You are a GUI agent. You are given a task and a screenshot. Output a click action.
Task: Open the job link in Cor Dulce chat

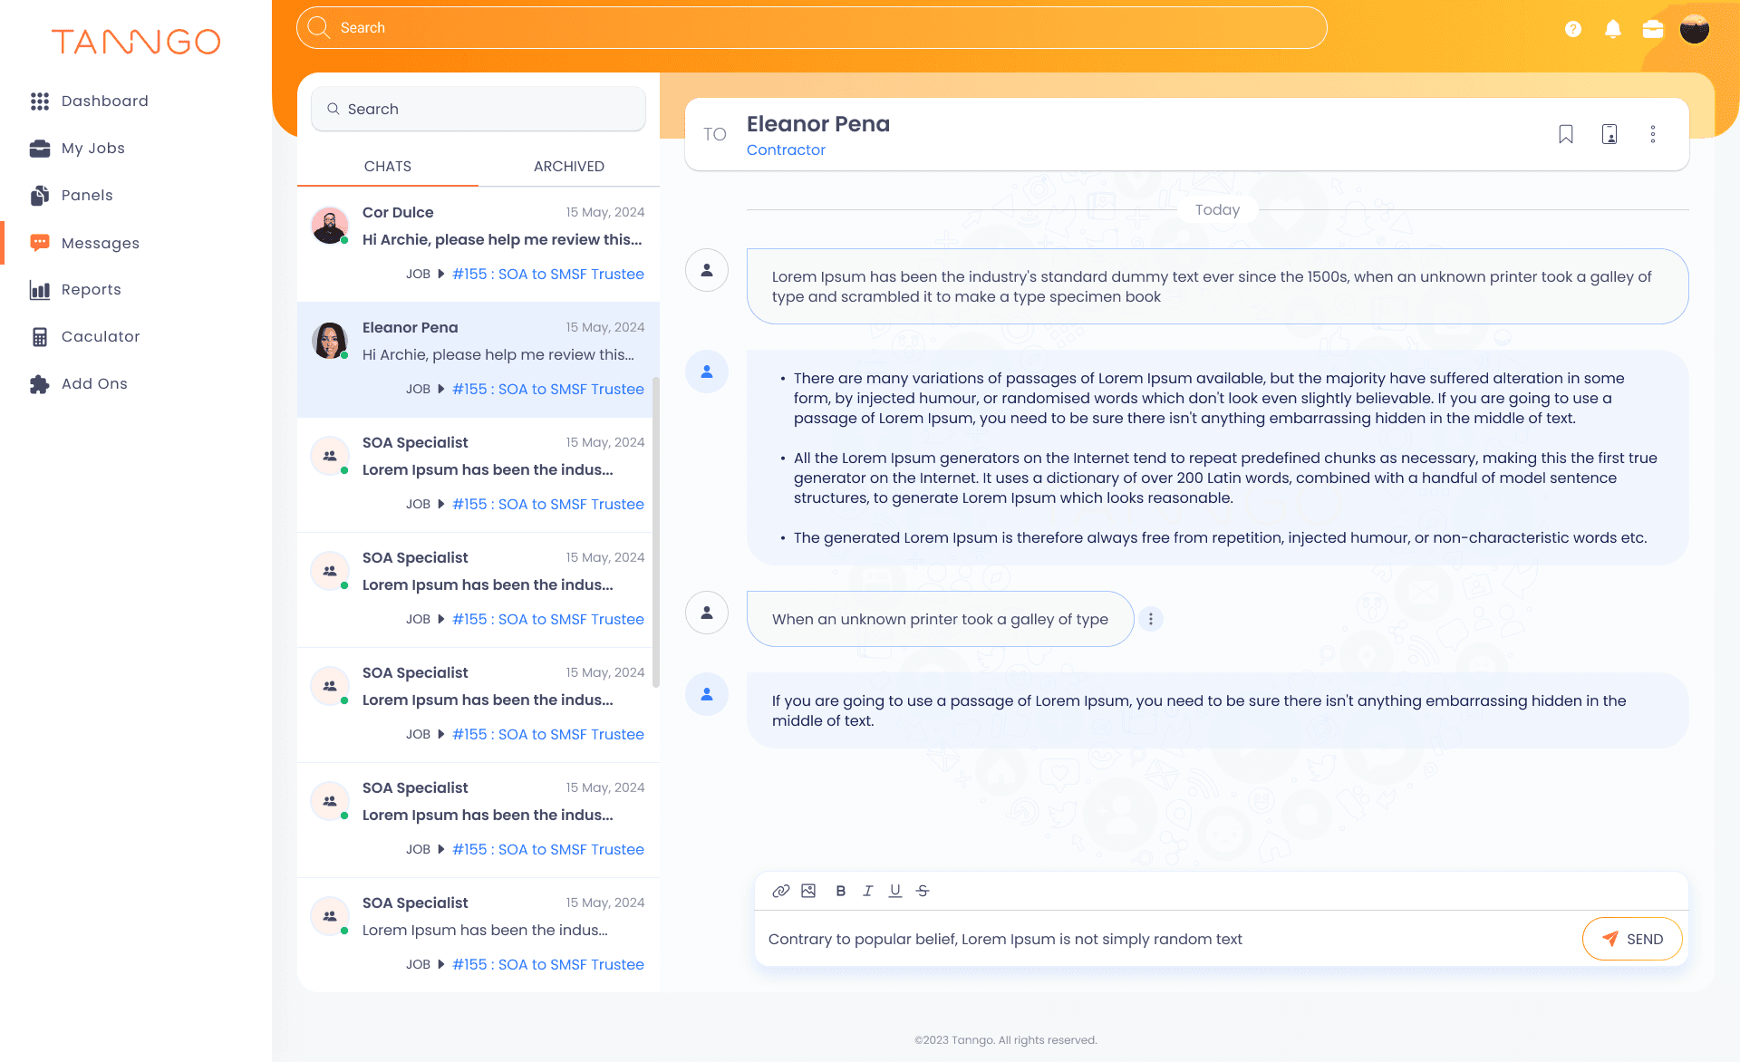(x=547, y=274)
